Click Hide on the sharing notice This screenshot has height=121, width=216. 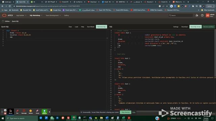pyautogui.click(x=134, y=112)
